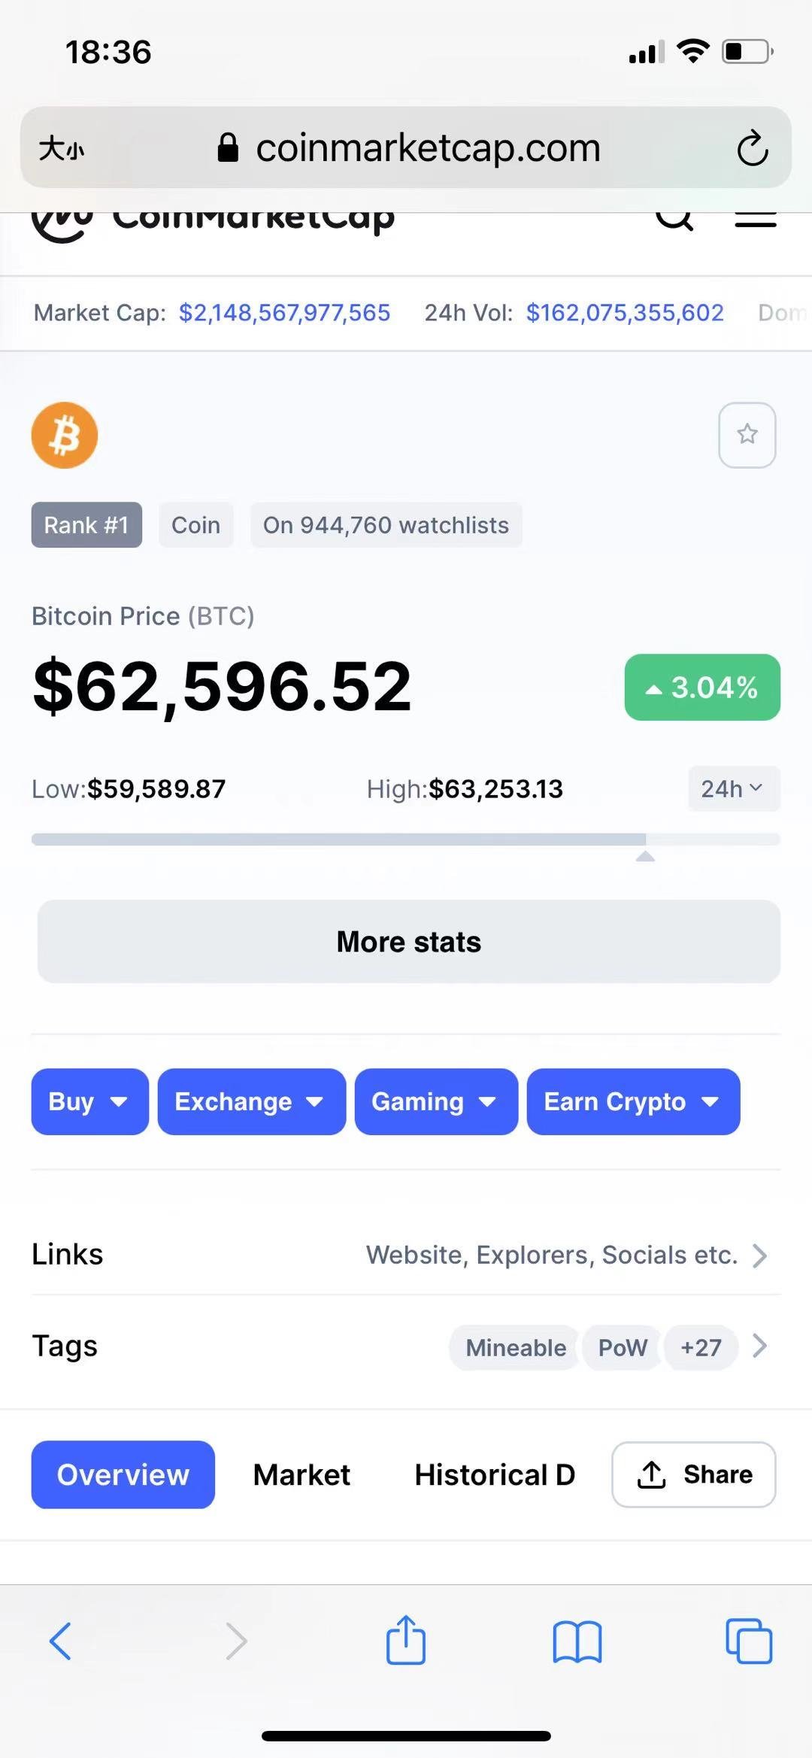Switch to the Market tab
Image resolution: width=812 pixels, height=1758 pixels.
pyautogui.click(x=301, y=1474)
